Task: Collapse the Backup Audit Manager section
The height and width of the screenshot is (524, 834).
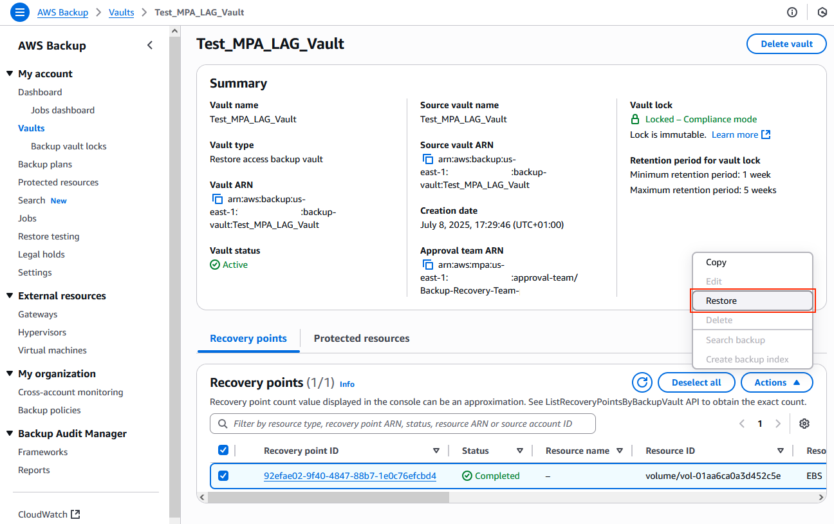Action: click(10, 433)
